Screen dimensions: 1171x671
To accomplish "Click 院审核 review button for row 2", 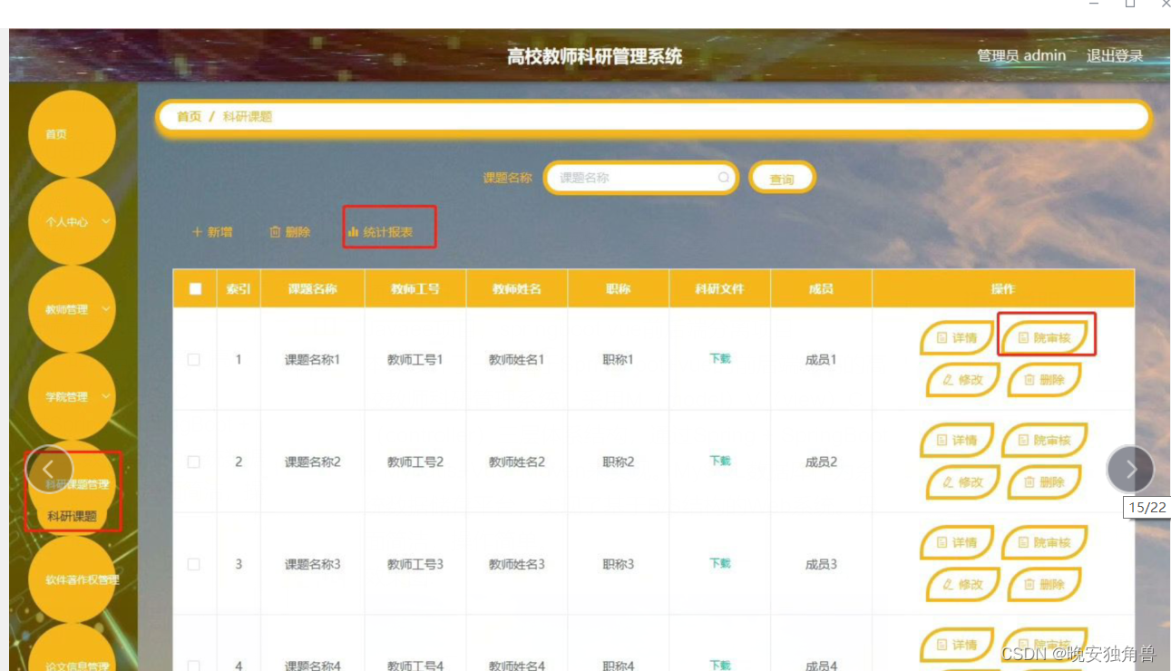I will [1044, 441].
